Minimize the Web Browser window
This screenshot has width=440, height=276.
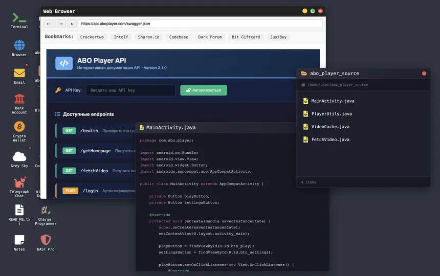(x=305, y=11)
